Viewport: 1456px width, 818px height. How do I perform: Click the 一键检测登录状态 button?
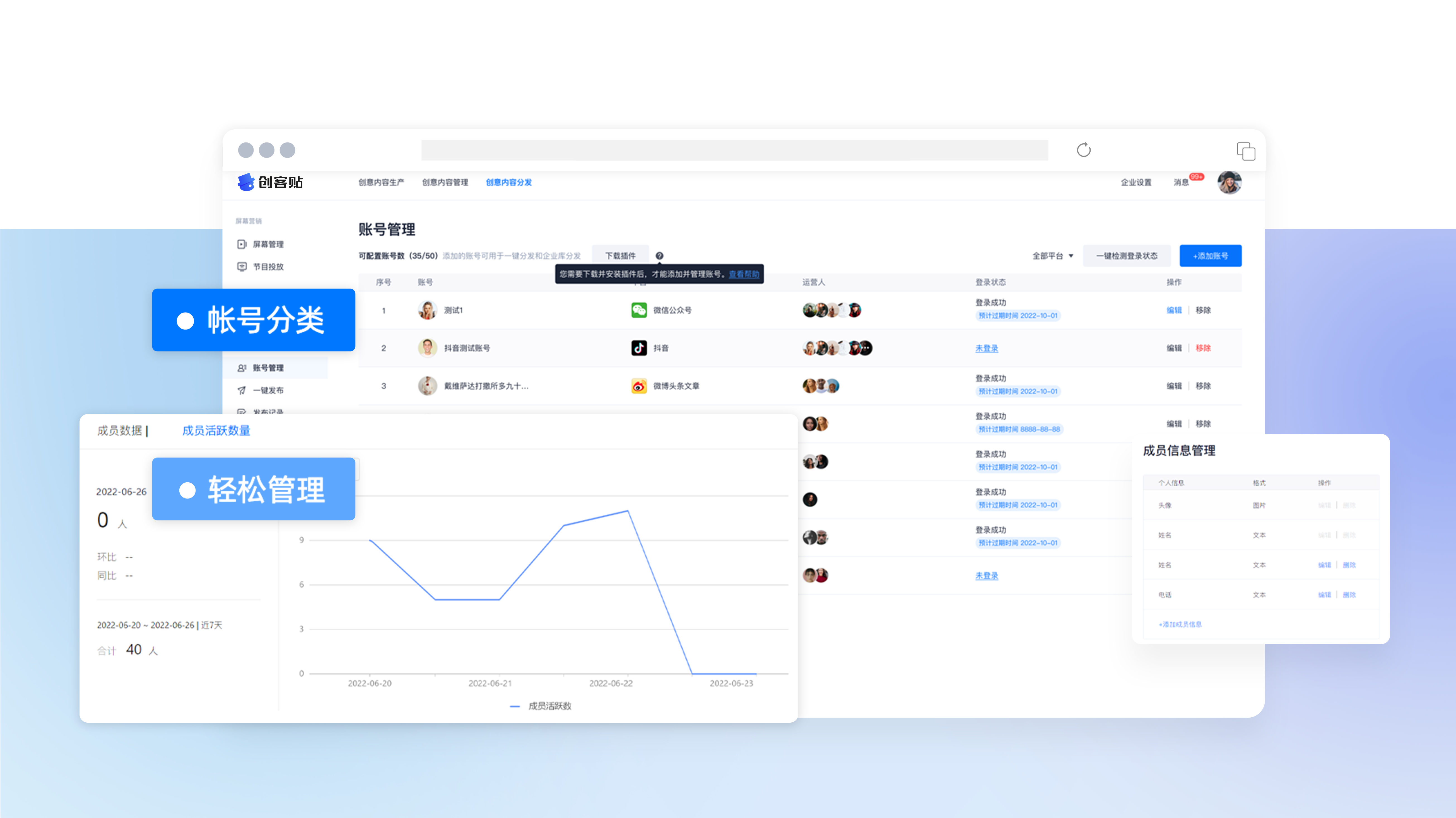coord(1127,256)
